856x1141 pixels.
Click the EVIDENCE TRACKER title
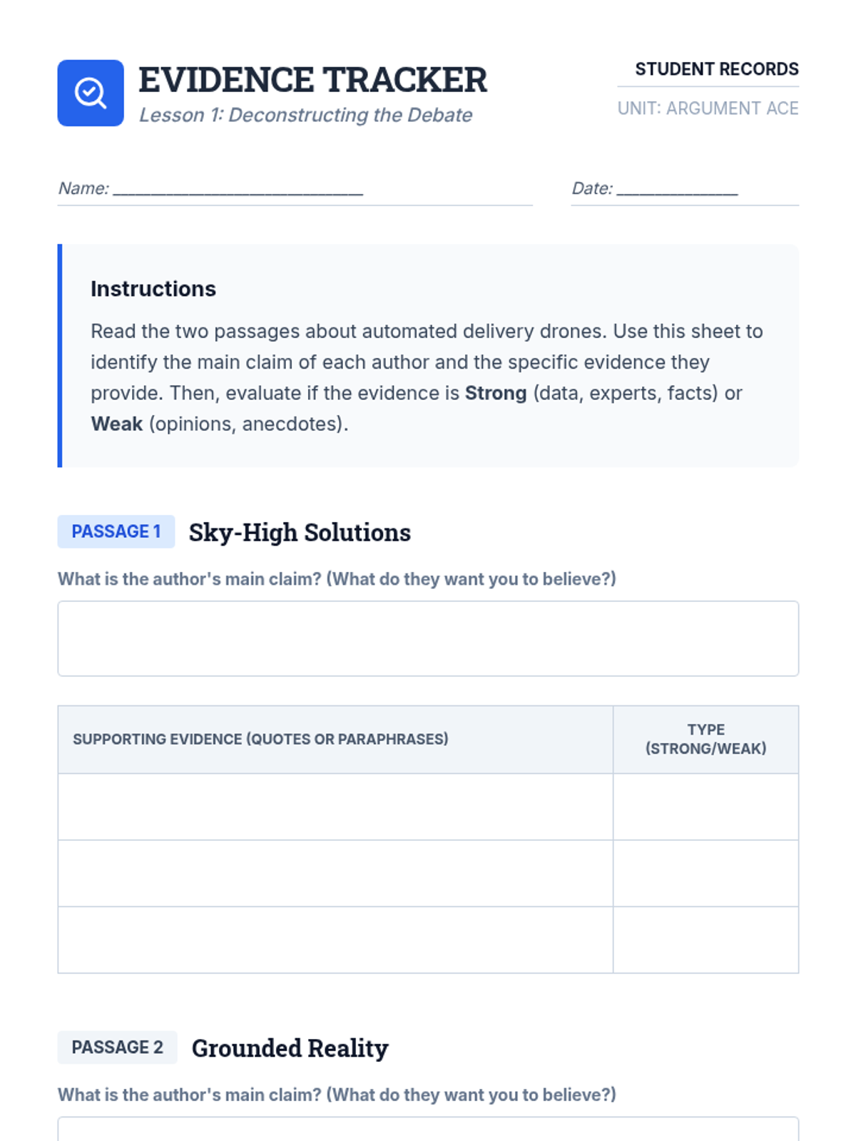[312, 80]
